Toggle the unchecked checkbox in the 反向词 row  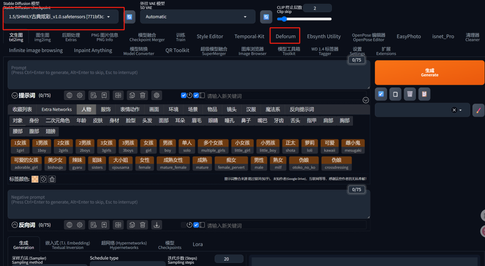click(183, 225)
